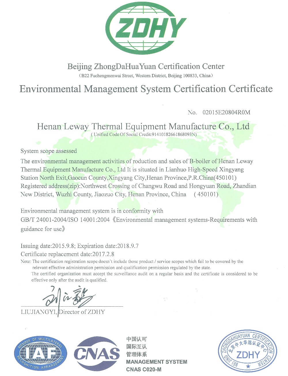Click the handwritten director signature

pos(69,297)
